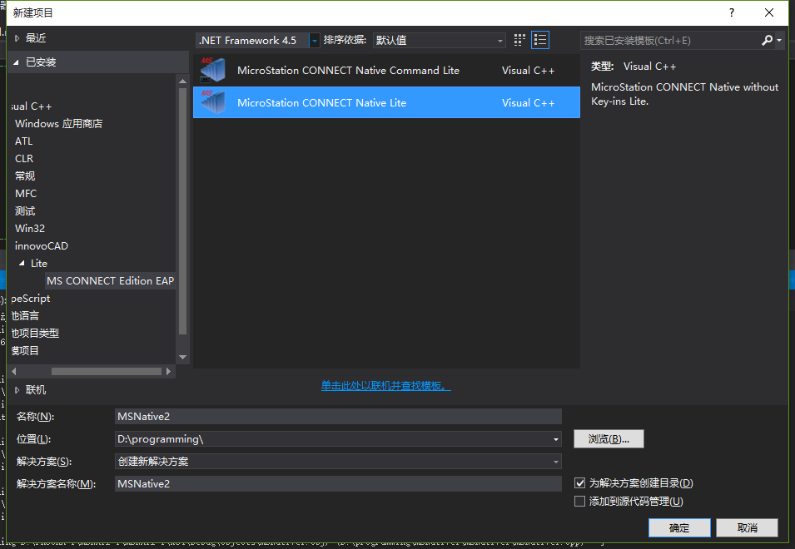Select innovoCAD template category
The height and width of the screenshot is (549, 795).
point(42,246)
